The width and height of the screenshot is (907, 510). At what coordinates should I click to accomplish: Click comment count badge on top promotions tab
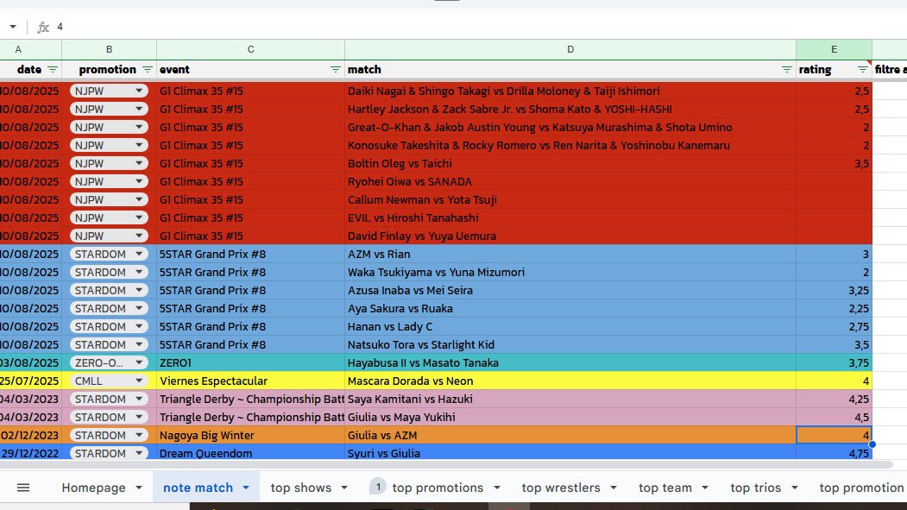[x=378, y=487]
